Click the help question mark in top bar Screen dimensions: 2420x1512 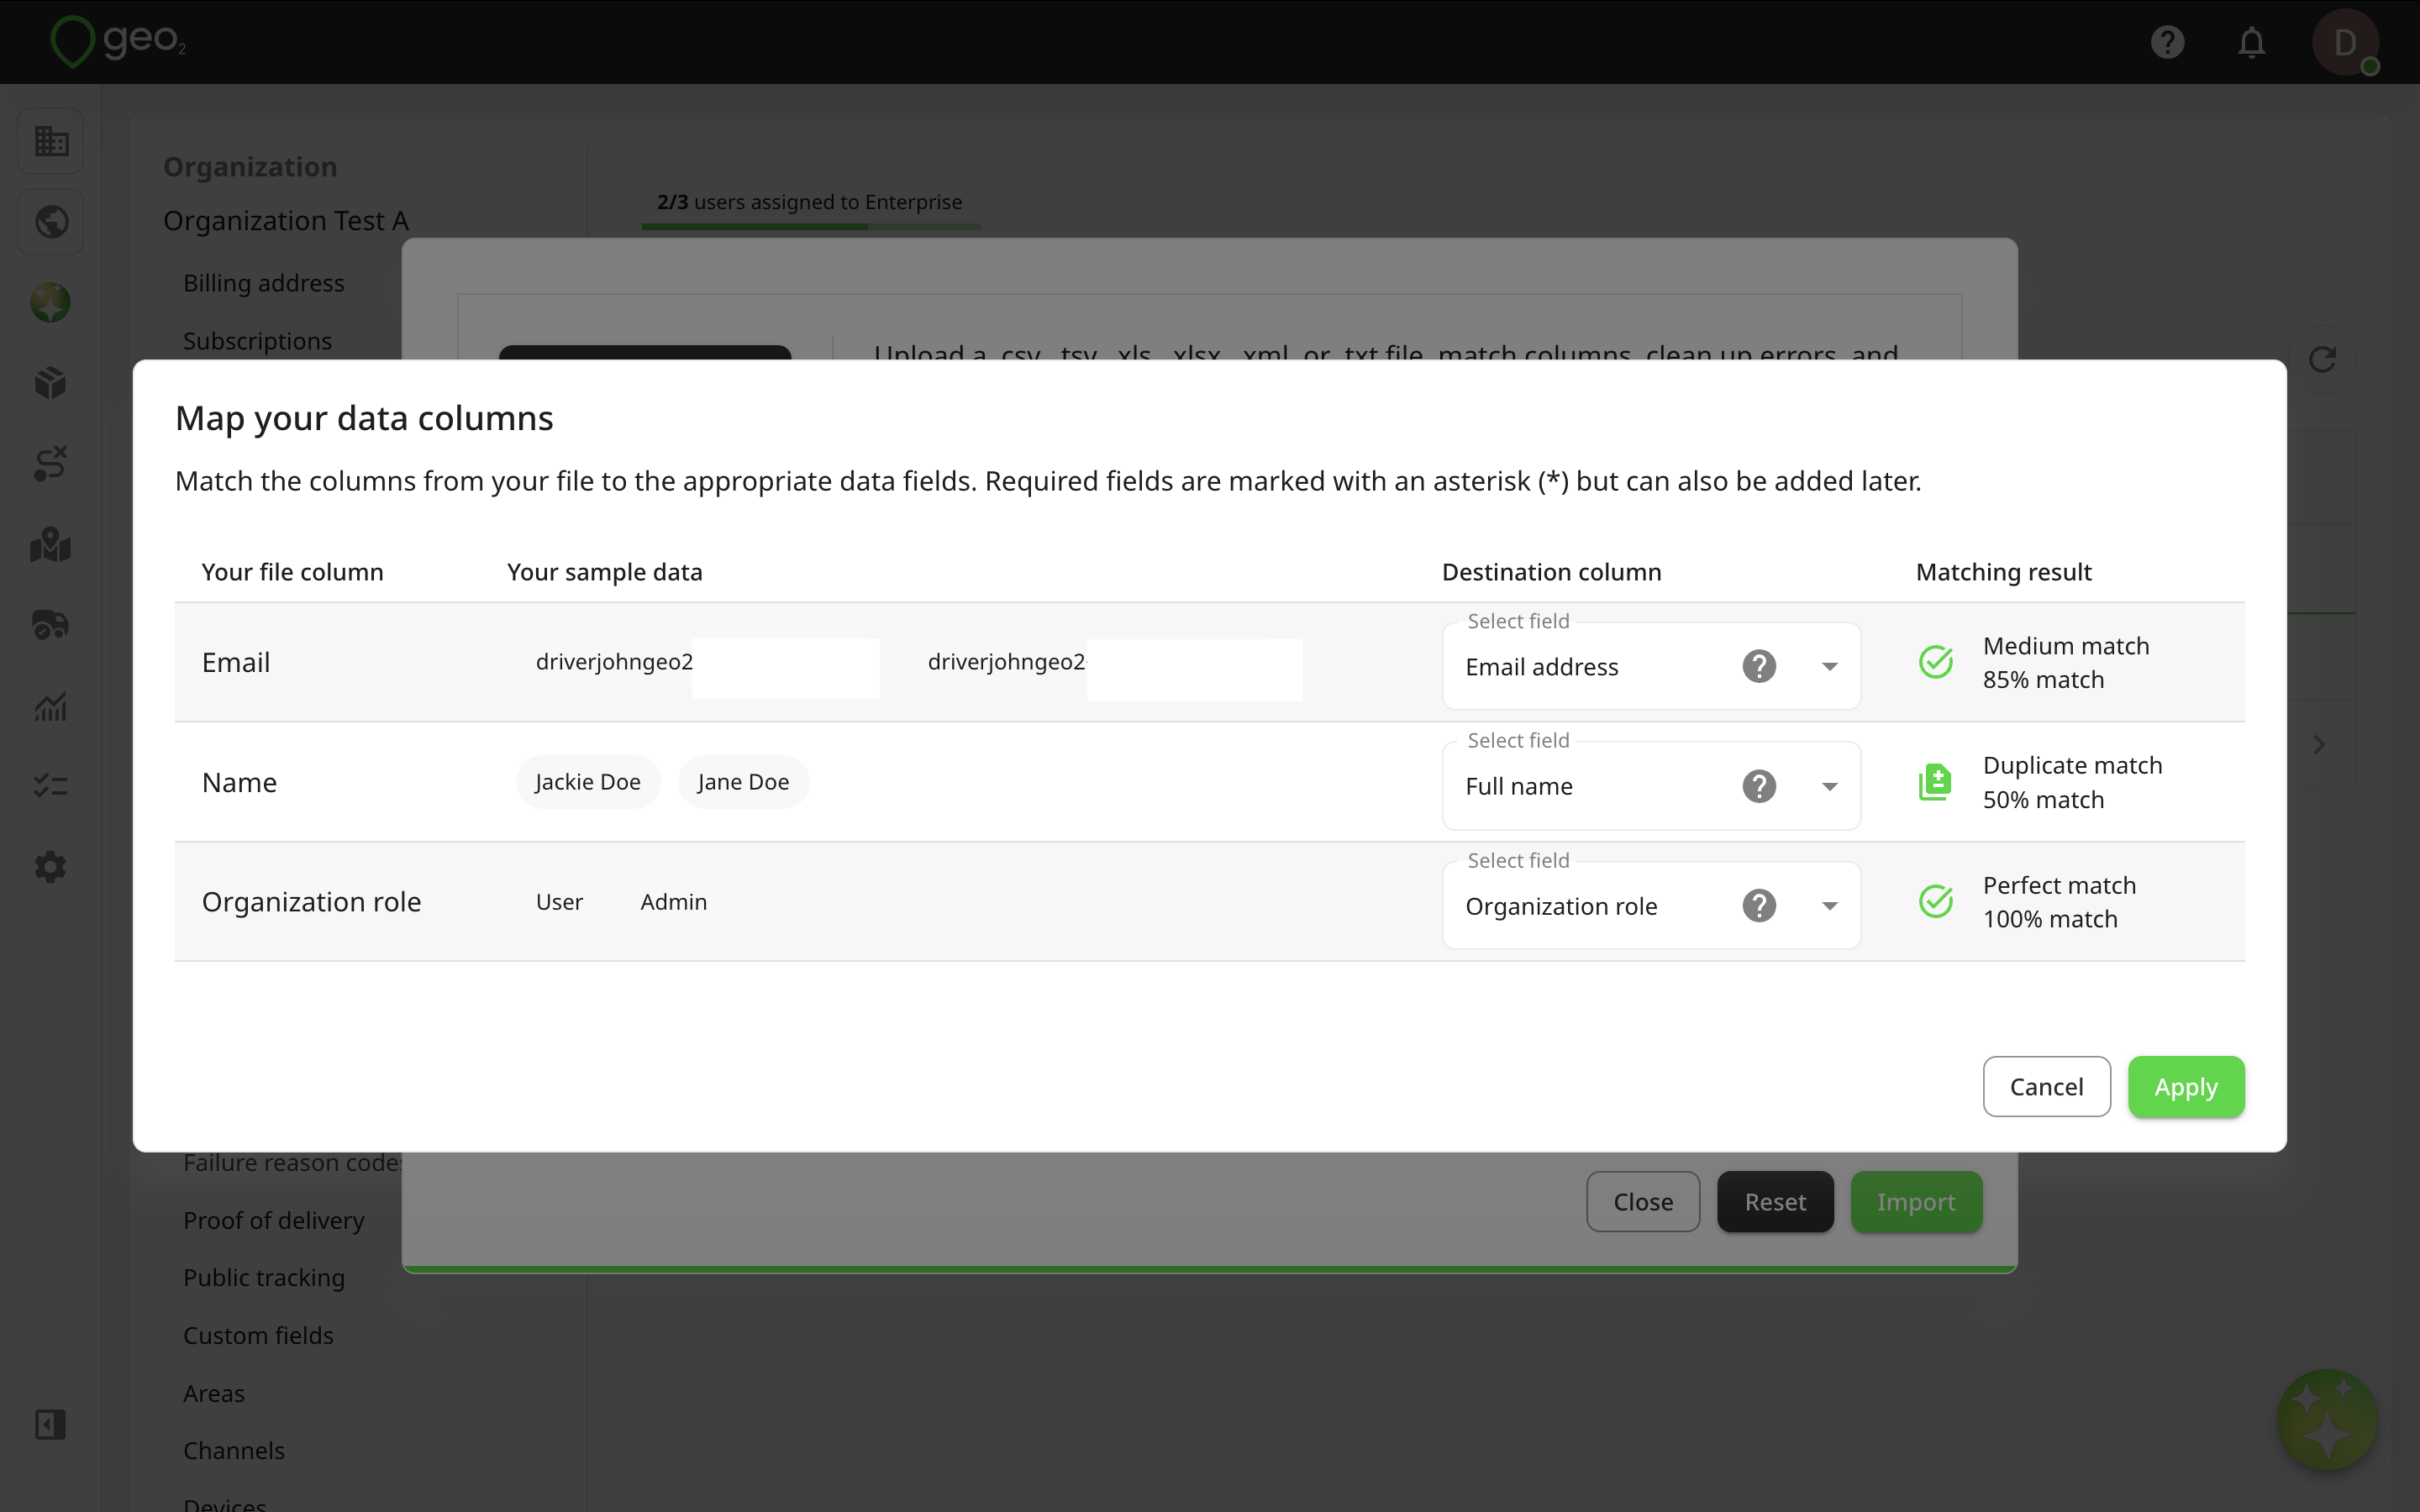pyautogui.click(x=2167, y=42)
